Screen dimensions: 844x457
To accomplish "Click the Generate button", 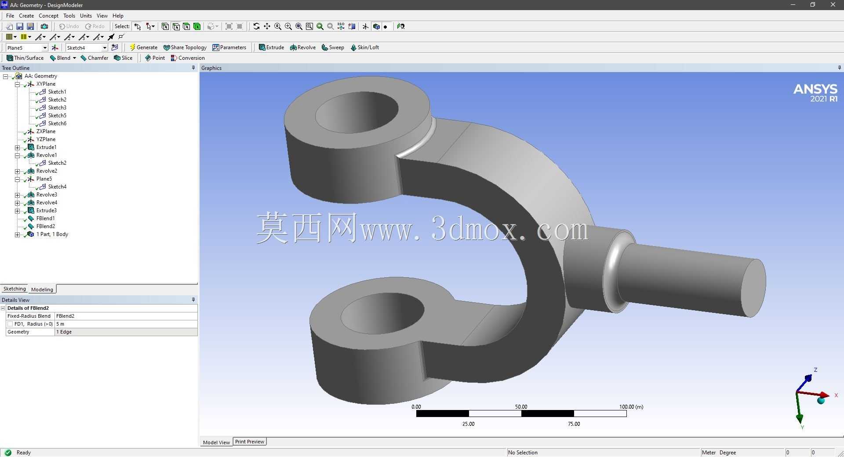I will pos(143,47).
